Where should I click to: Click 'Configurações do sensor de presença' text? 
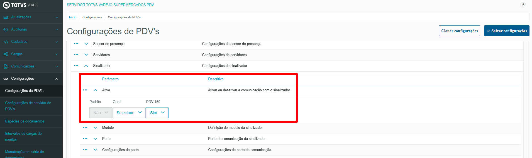tap(231, 44)
